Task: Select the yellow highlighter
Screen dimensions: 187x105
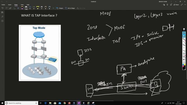Action: pos(38,8)
